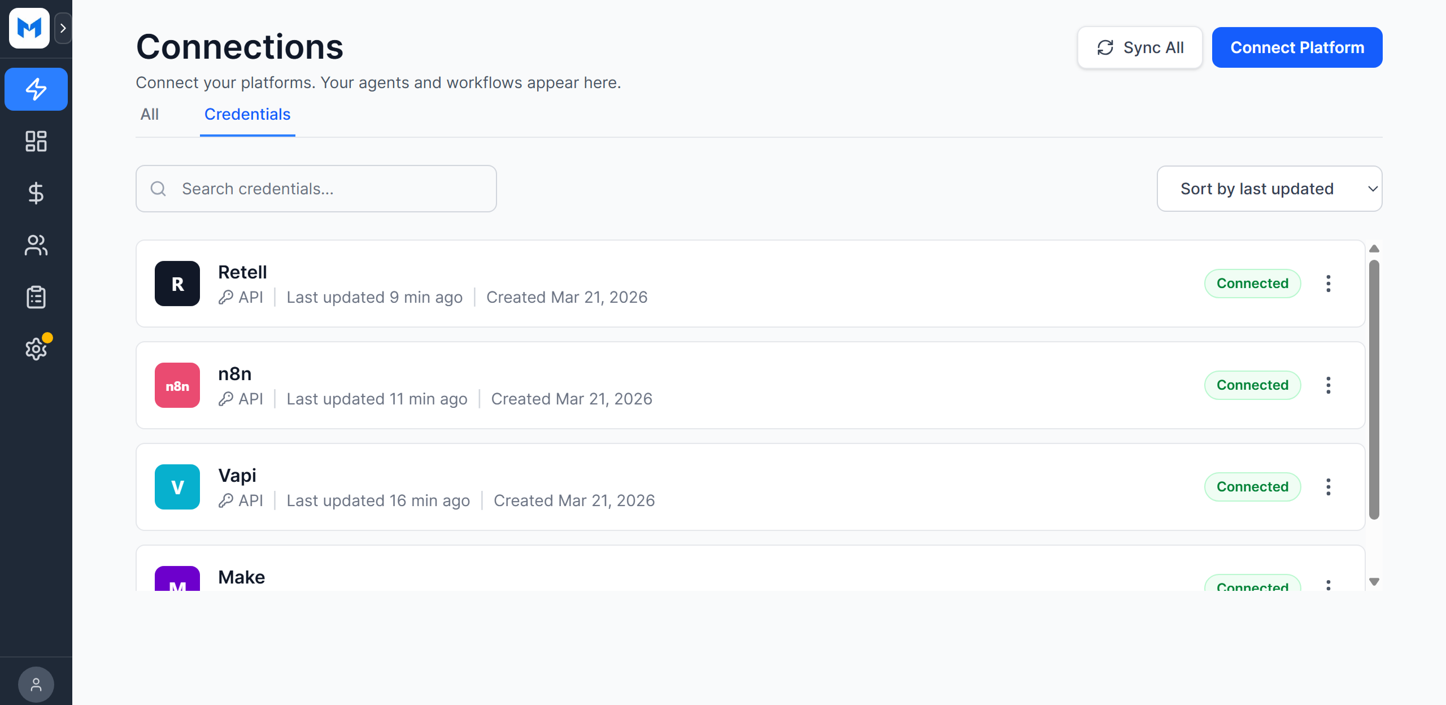Switch to the All tab
1446x705 pixels.
149,115
